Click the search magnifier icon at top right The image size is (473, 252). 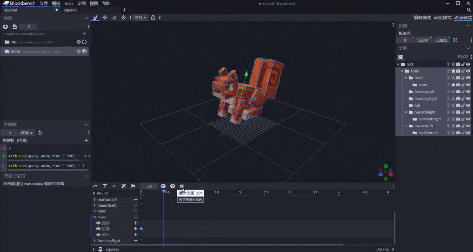468,10
